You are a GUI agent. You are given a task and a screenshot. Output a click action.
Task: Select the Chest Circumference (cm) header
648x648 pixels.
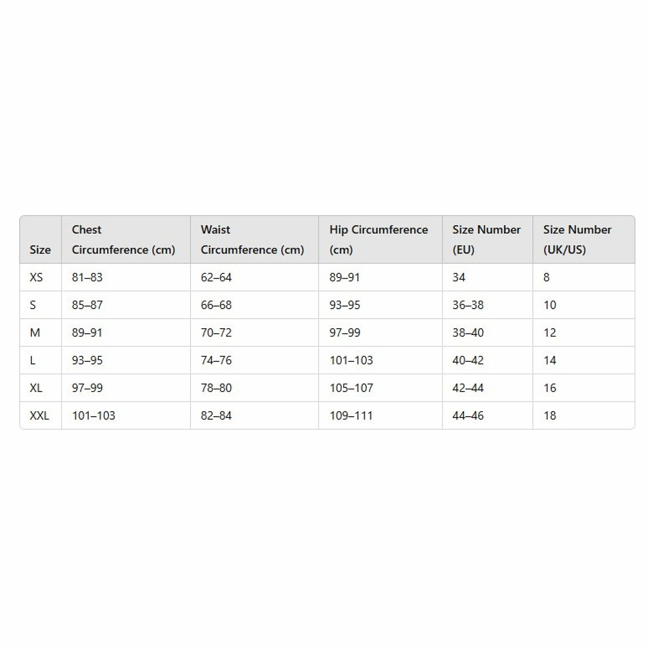124,240
